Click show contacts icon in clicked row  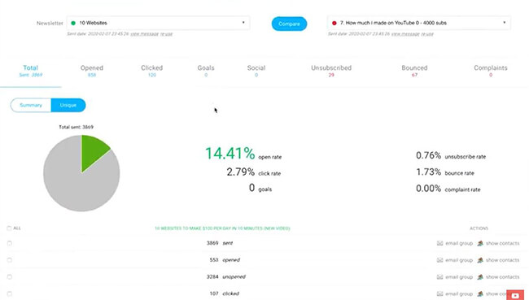(480, 293)
